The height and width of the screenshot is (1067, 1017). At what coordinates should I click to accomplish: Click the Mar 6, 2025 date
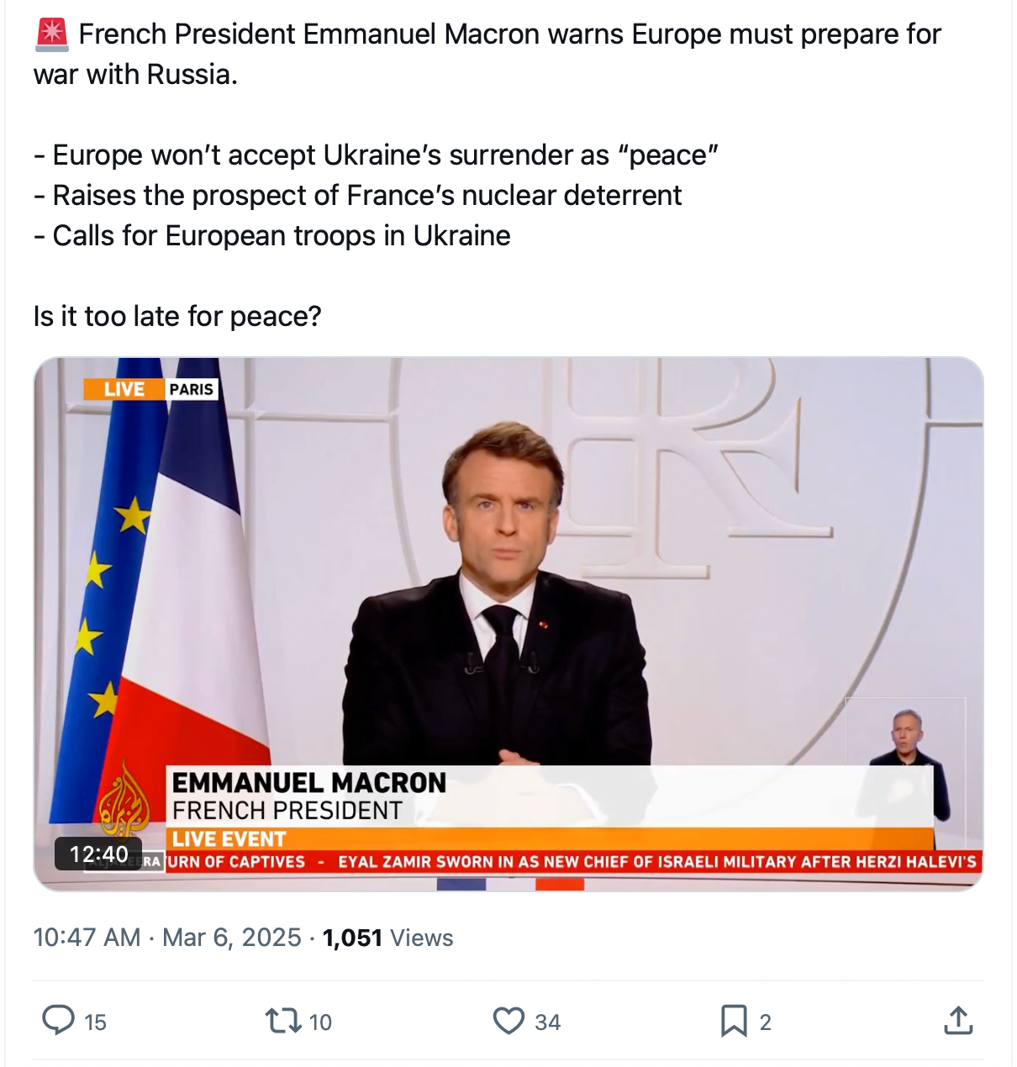[231, 938]
